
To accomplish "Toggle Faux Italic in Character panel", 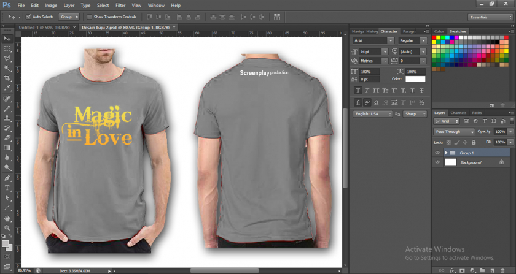I will pos(367,90).
